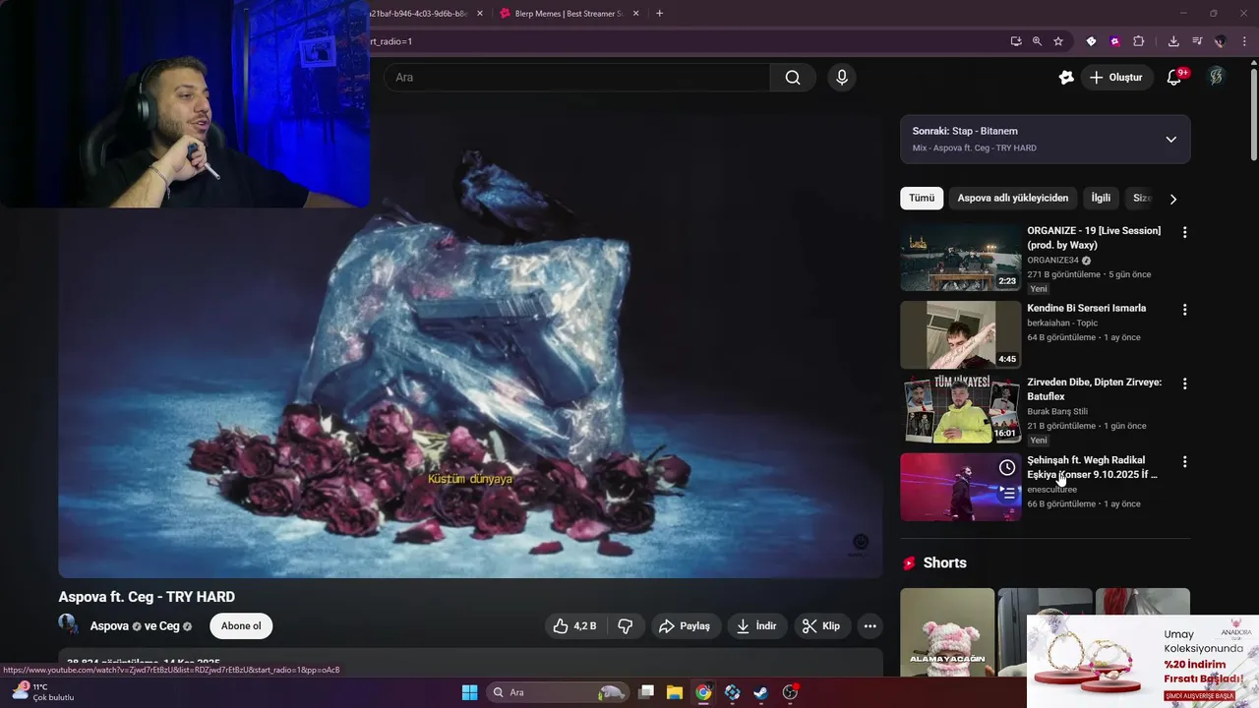This screenshot has width=1259, height=708.
Task: Open Zirveden Dibe Batuflex thumbnail
Action: click(961, 409)
